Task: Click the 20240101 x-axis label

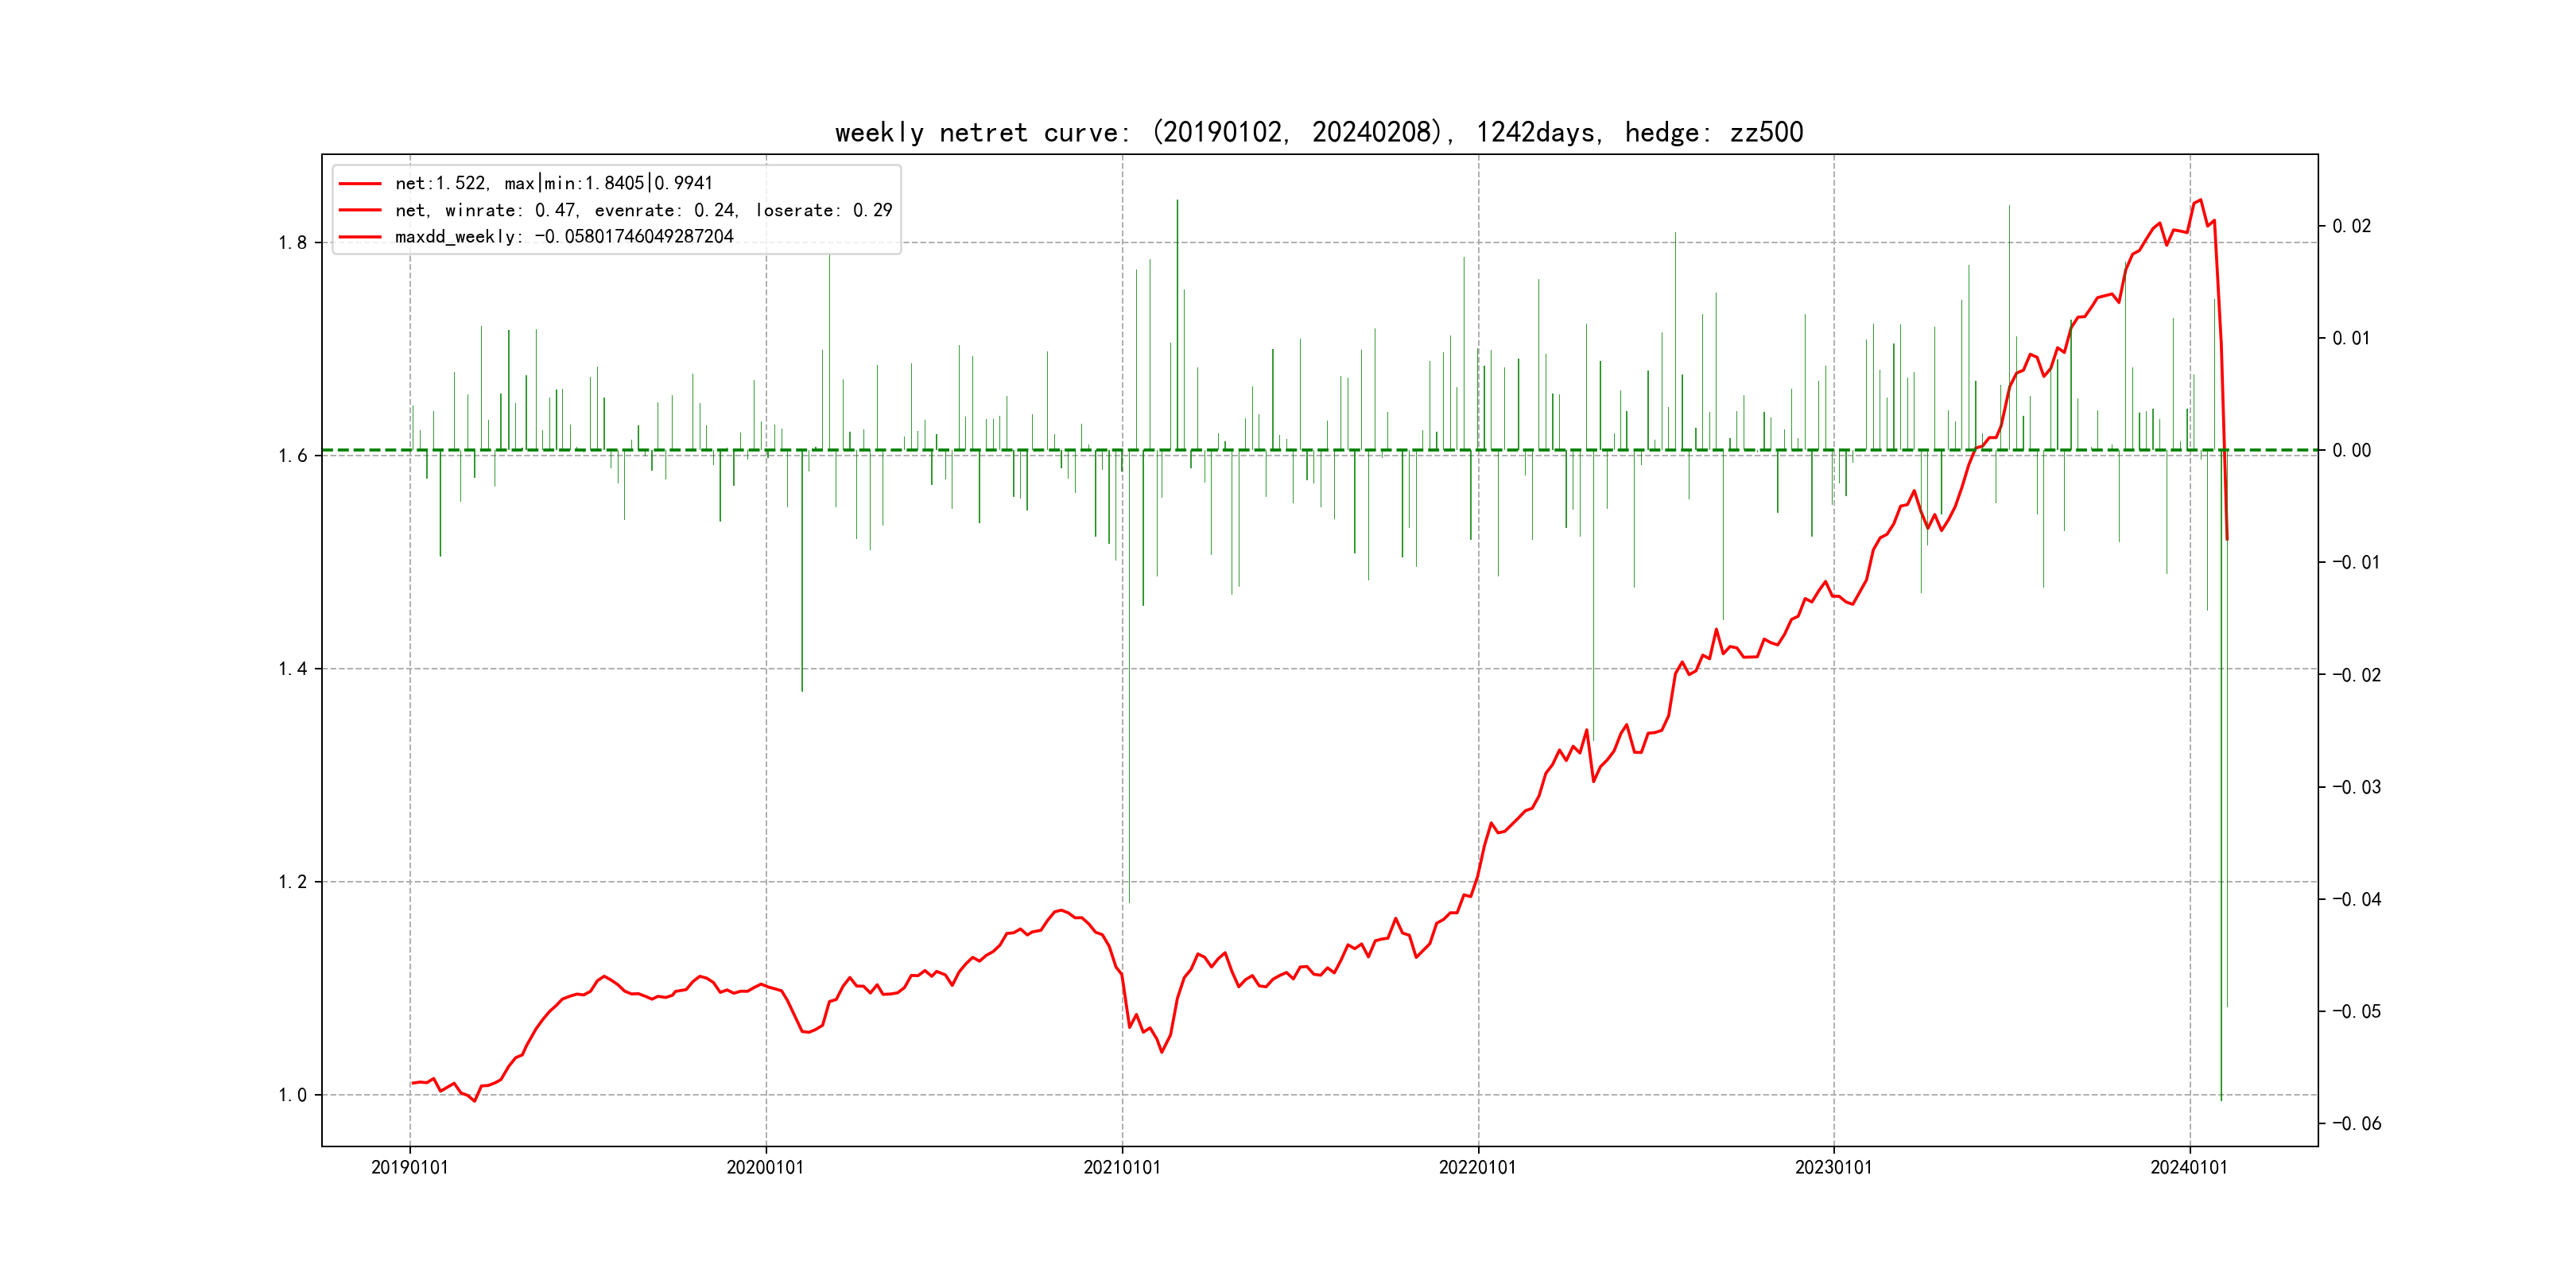Action: tap(2189, 1167)
